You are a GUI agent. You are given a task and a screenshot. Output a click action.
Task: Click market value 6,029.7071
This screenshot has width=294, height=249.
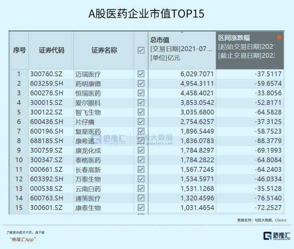pyautogui.click(x=197, y=74)
